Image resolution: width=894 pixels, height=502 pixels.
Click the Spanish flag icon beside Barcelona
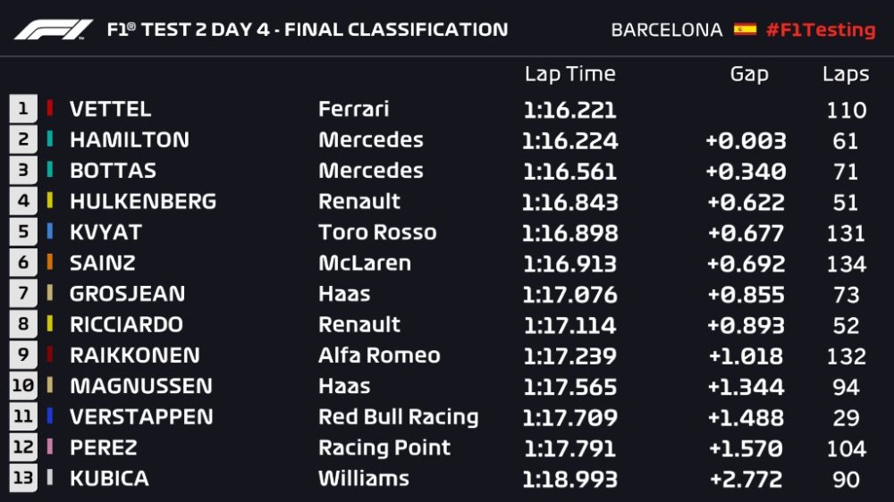pyautogui.click(x=745, y=29)
